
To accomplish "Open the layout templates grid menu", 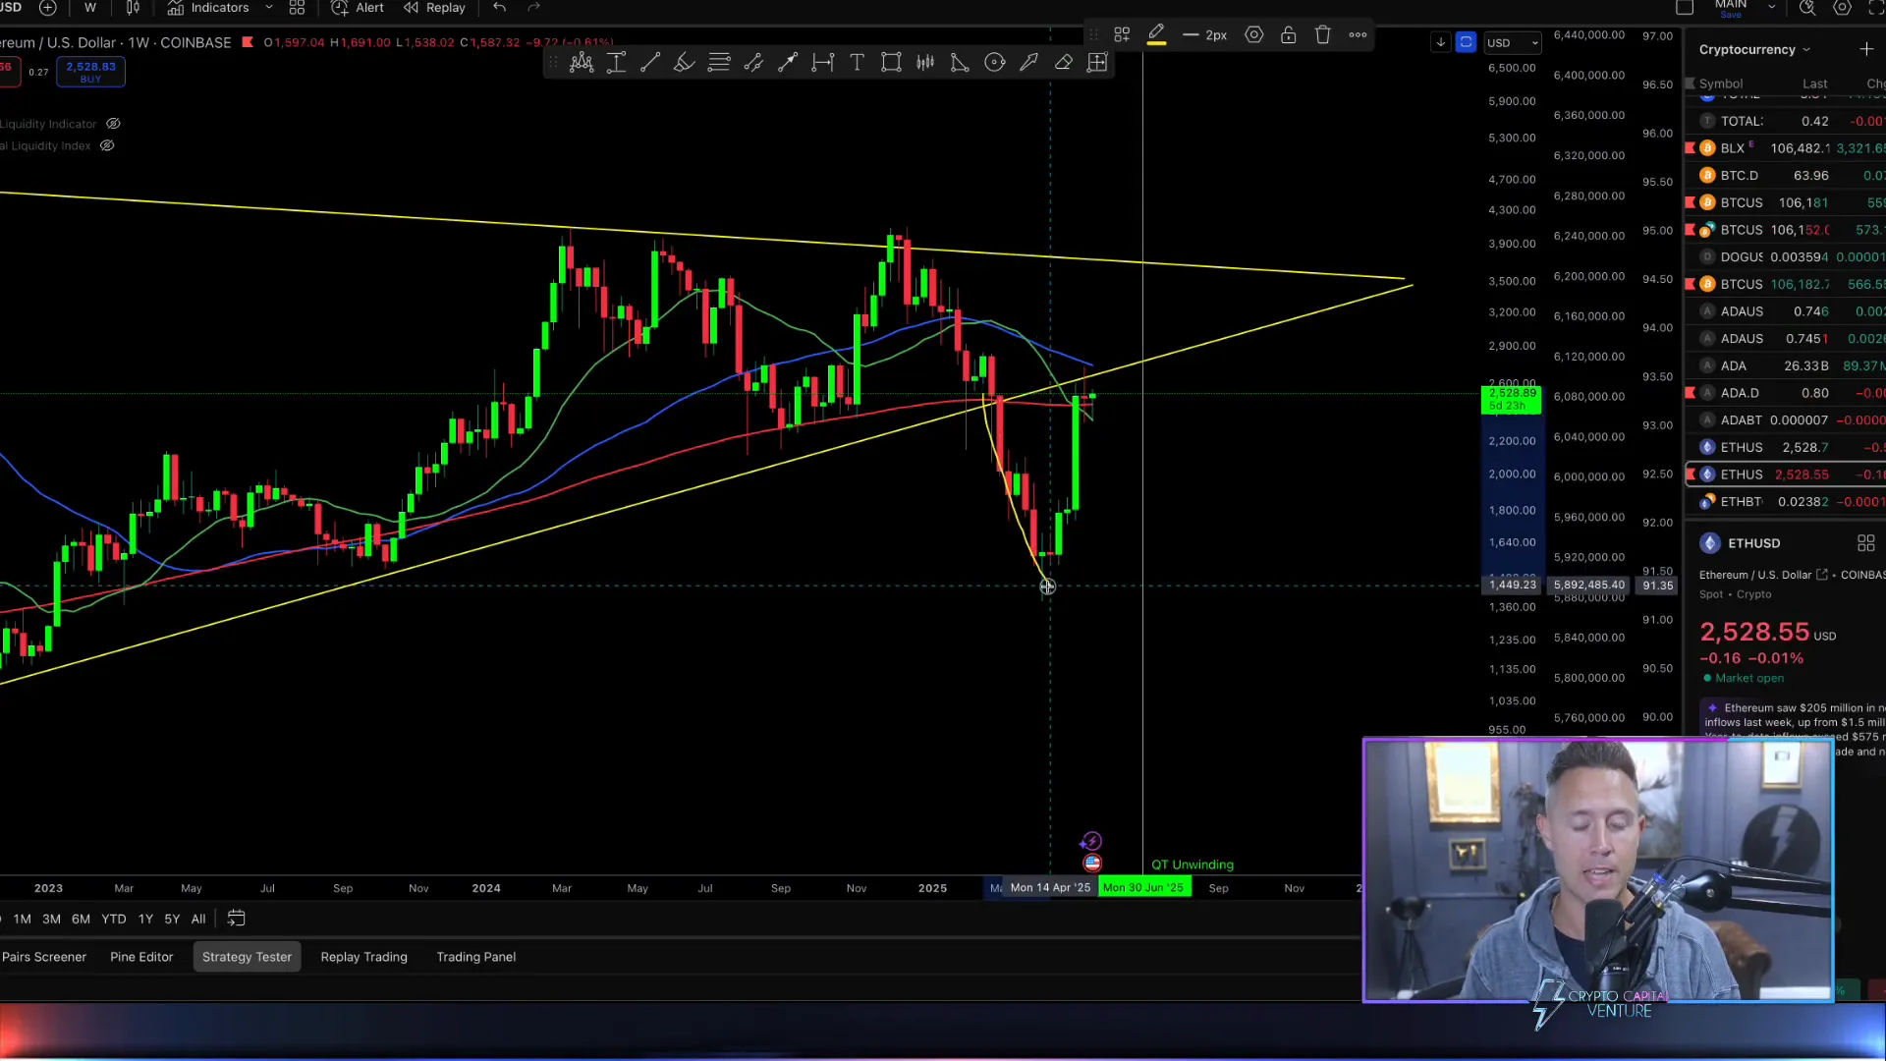I will [x=297, y=8].
